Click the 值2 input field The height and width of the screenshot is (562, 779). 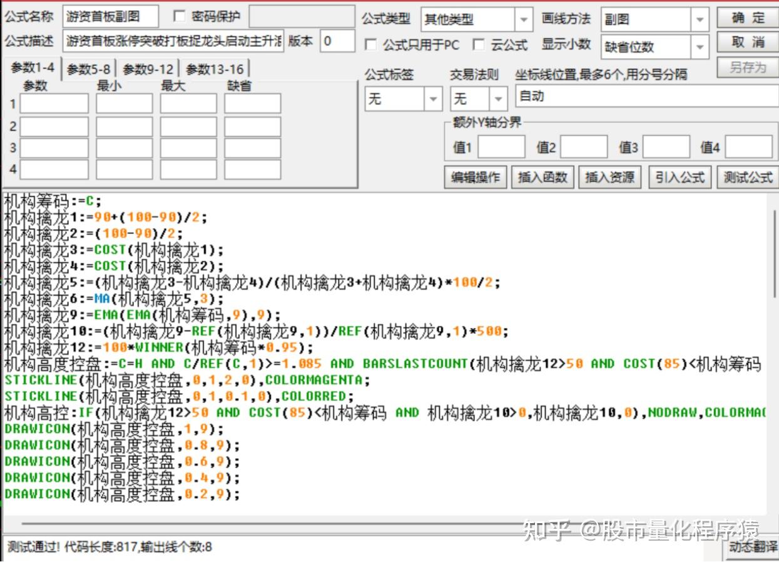click(x=584, y=147)
